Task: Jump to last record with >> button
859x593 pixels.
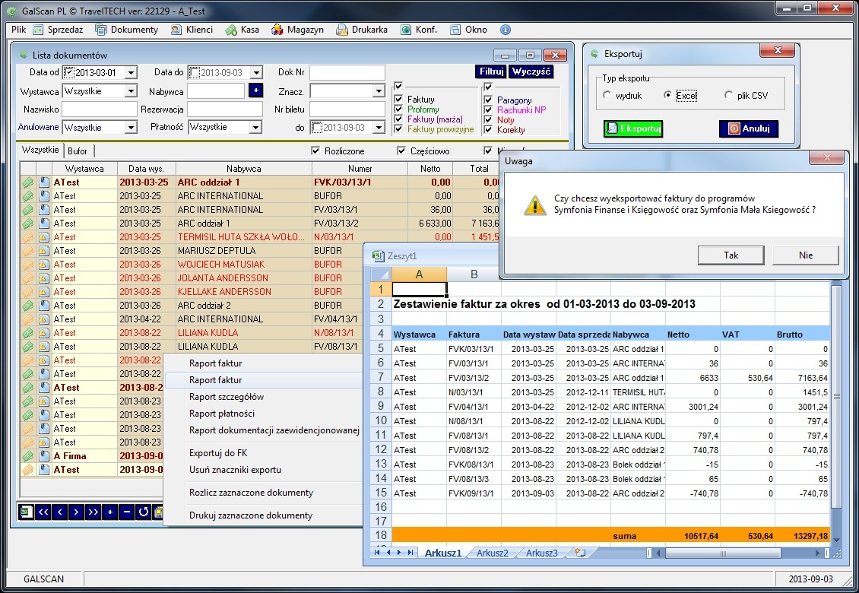Action: [94, 512]
